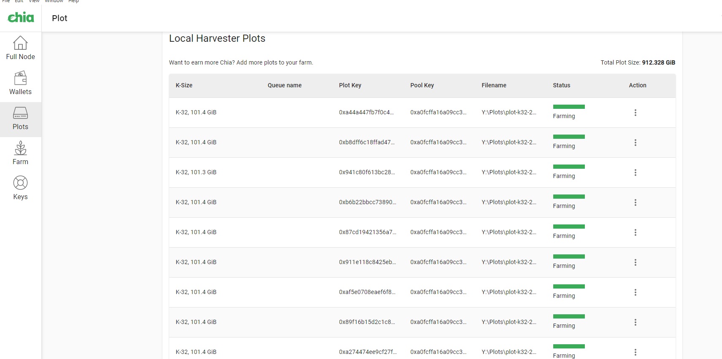Open action menu for plot 0xb8dff6c18ffad47

[x=635, y=143]
